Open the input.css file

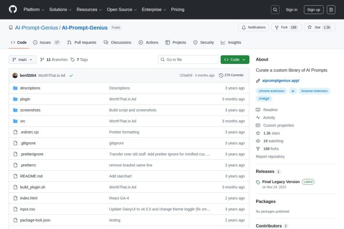point(27,209)
